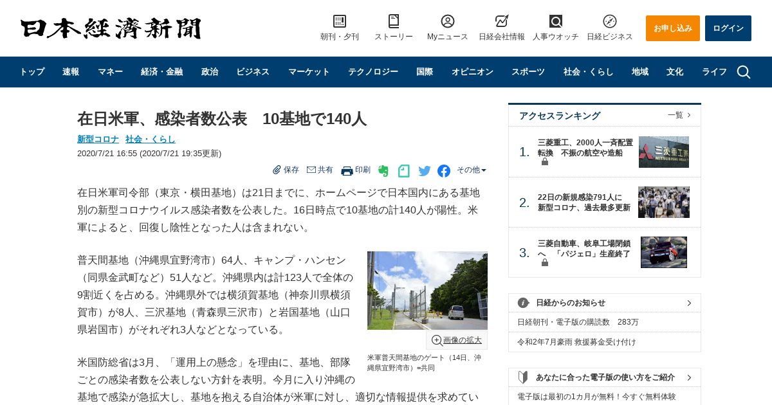Click the 画像の拡大 magnify icon
772x405 pixels.
(437, 340)
